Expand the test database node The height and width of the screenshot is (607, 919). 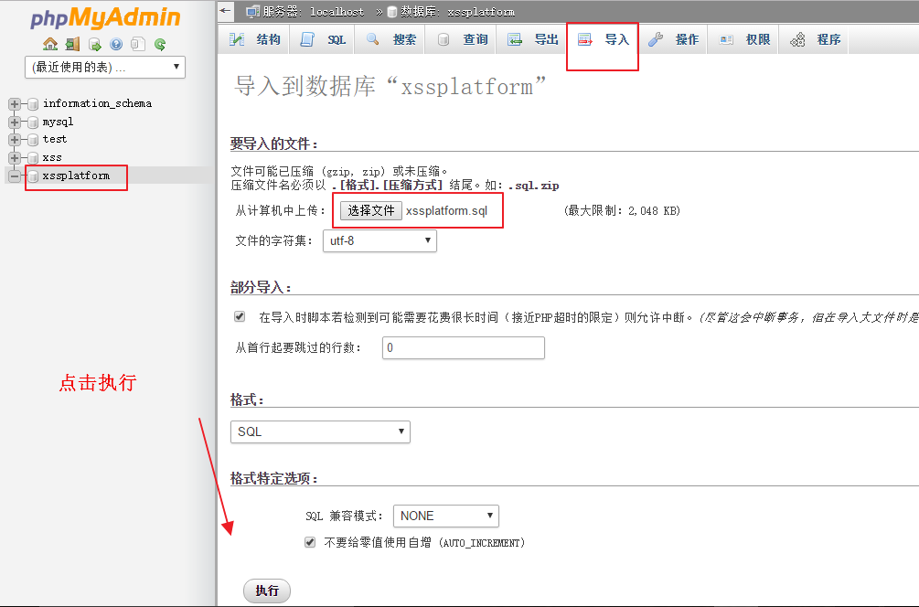[x=15, y=140]
